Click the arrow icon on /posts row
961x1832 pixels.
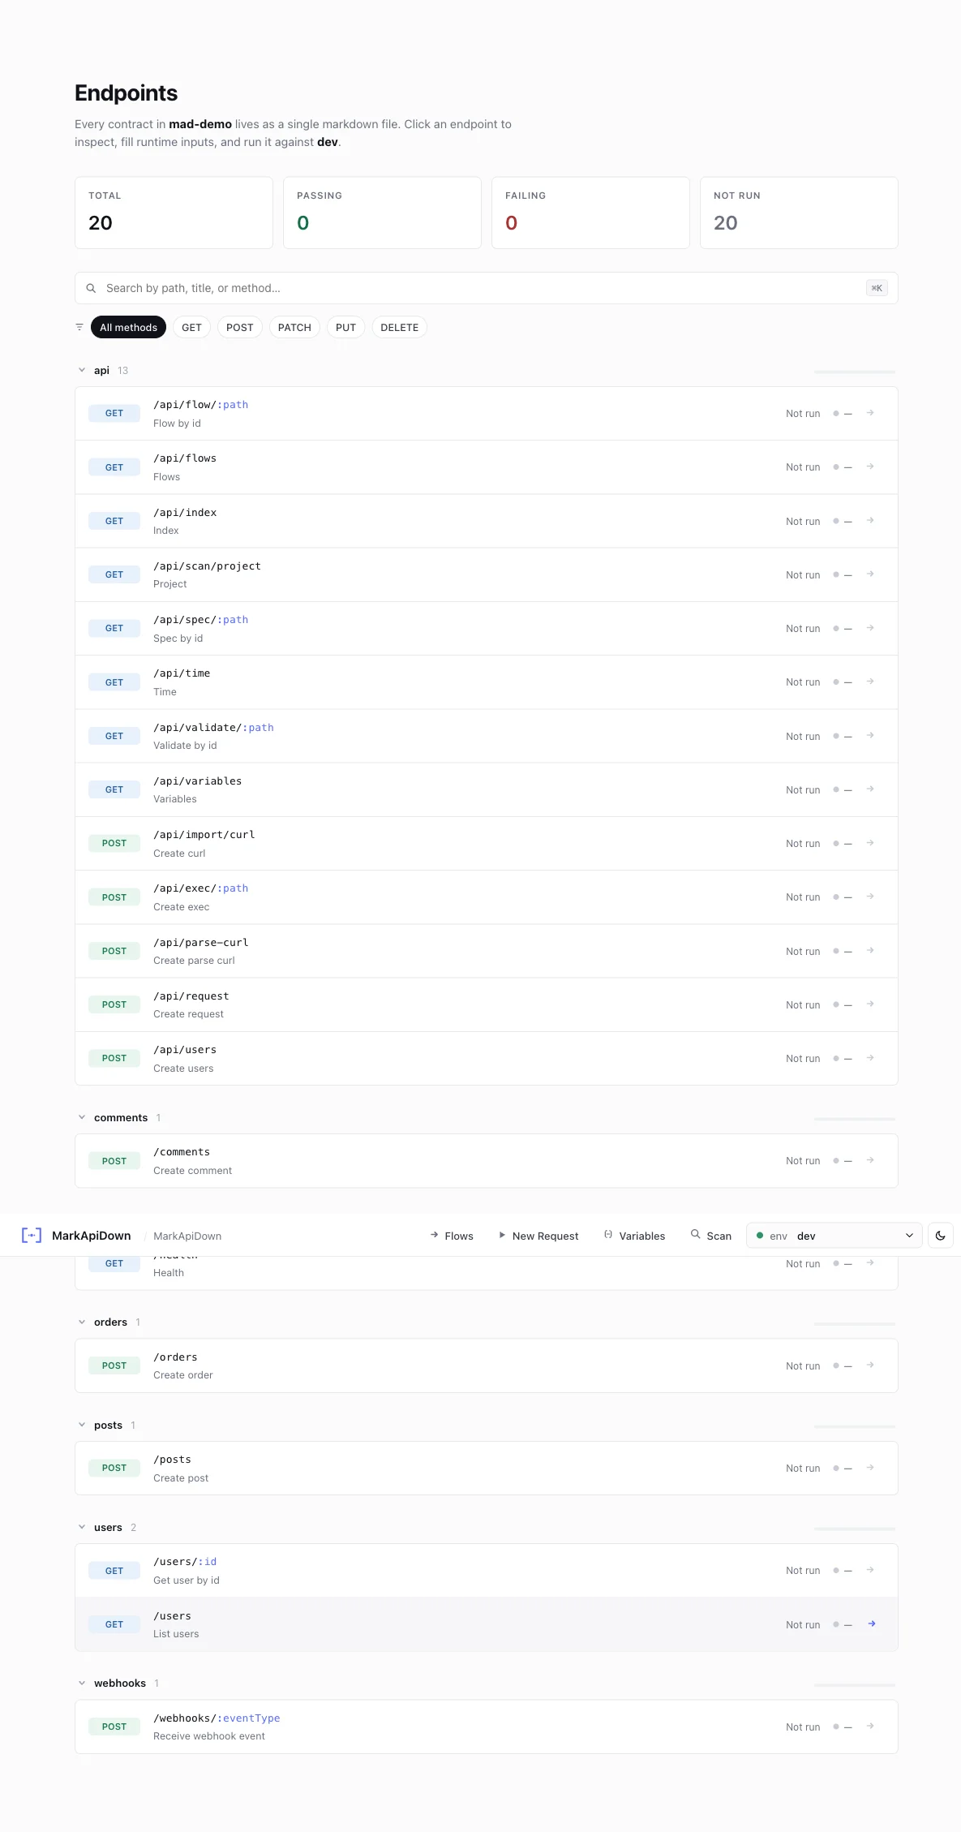(870, 1468)
